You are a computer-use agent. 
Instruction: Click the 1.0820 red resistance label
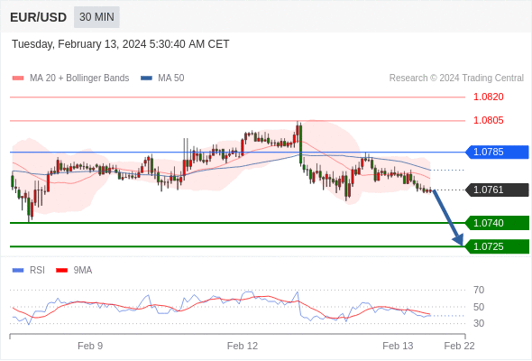tap(489, 97)
